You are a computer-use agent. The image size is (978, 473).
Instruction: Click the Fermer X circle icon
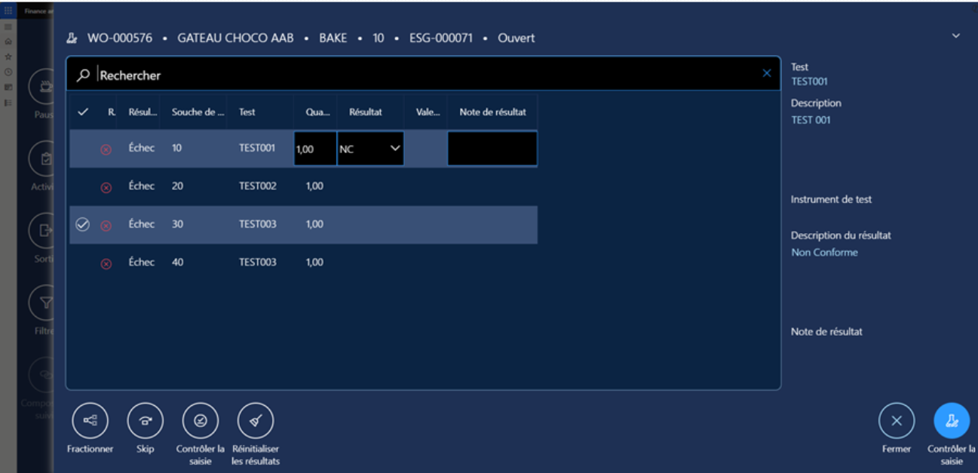(x=896, y=421)
